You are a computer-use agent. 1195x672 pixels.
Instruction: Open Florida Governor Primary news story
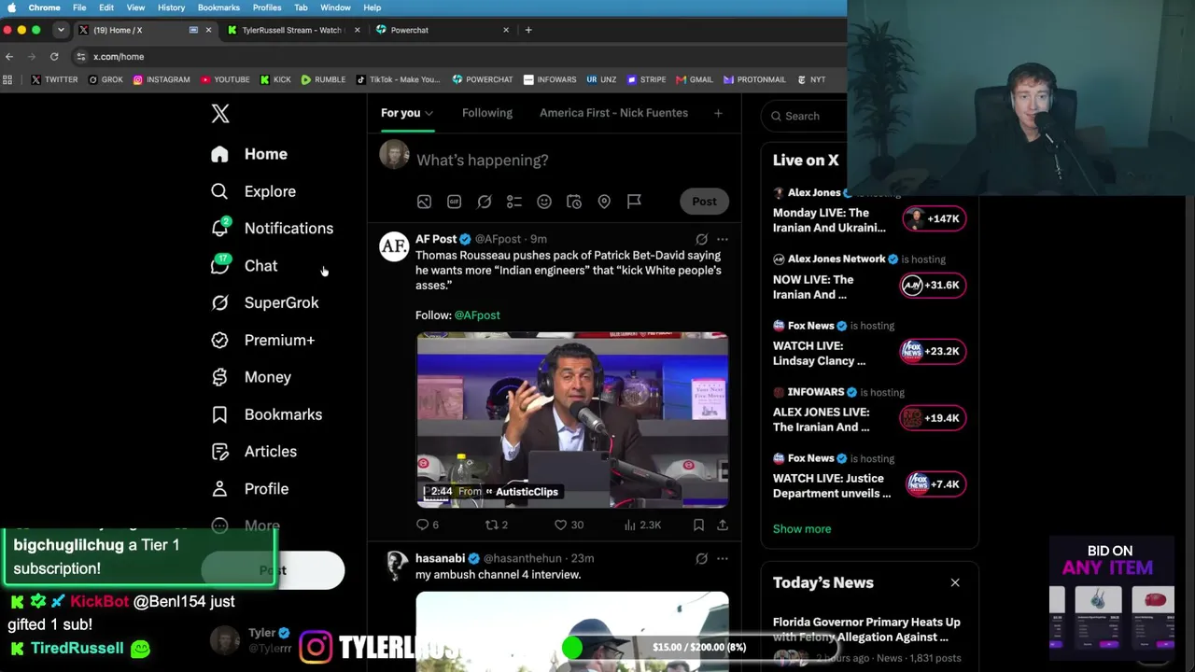[x=869, y=638]
